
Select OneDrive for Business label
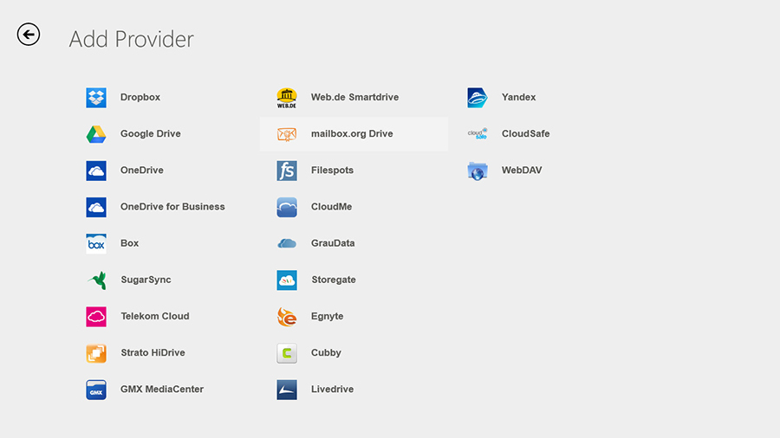(x=172, y=207)
